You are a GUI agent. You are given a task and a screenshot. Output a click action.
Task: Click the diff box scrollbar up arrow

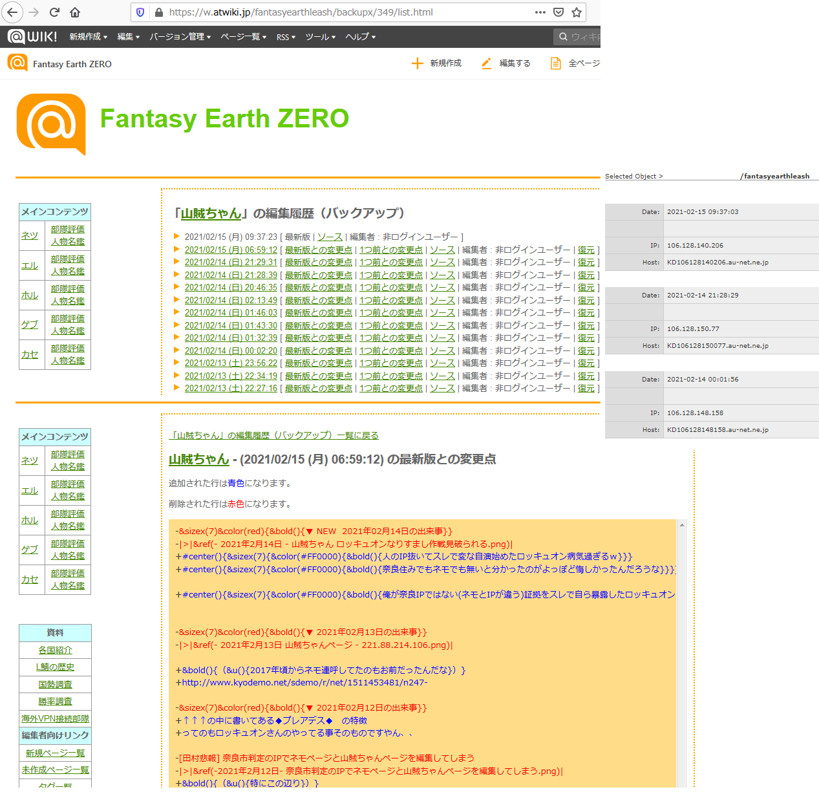click(681, 526)
